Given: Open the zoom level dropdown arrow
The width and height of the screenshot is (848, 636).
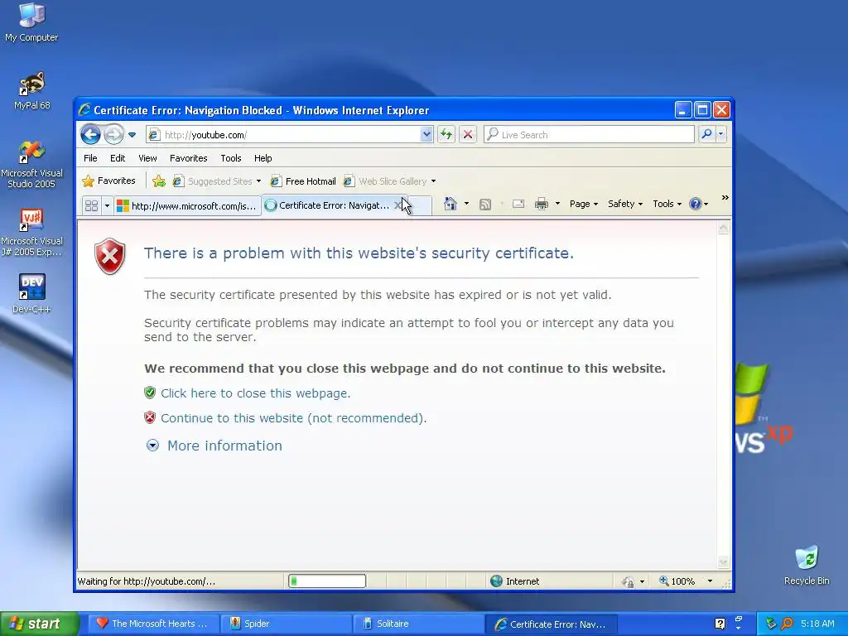Looking at the screenshot, I should click(710, 581).
